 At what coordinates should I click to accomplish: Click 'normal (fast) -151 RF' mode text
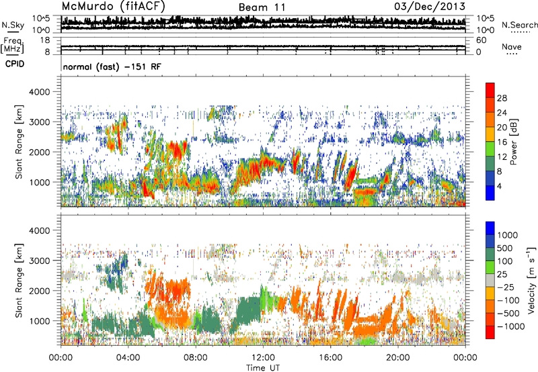coord(112,66)
